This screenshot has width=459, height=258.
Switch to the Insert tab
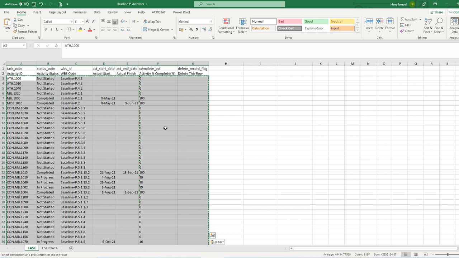[37, 12]
